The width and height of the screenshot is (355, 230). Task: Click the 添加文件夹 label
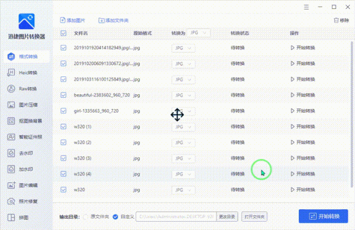[117, 20]
